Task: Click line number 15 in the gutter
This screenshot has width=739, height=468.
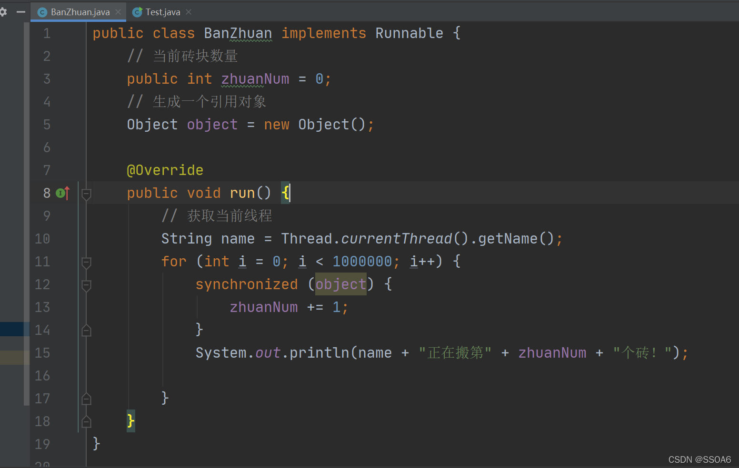Action: click(42, 353)
